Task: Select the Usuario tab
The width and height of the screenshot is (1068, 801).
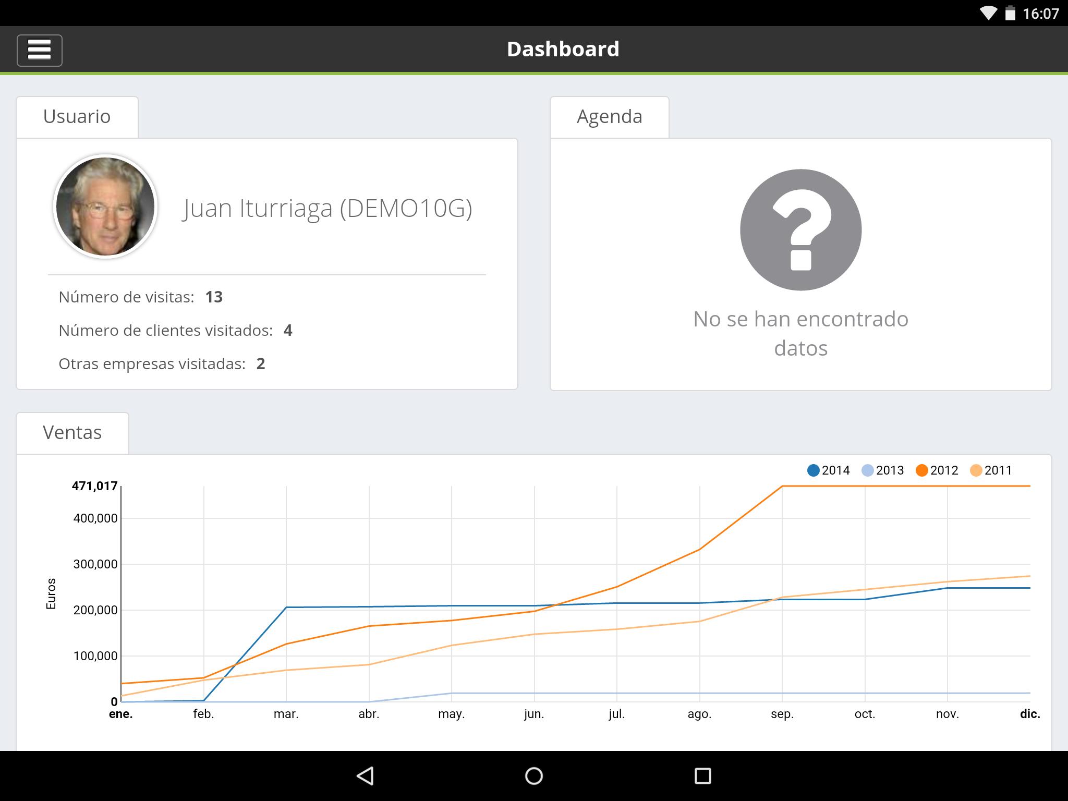Action: pos(77,117)
